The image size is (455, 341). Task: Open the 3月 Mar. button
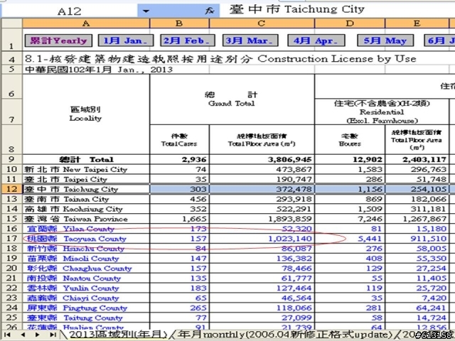(x=250, y=40)
